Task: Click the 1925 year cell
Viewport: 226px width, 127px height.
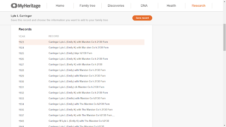Action: tap(21, 53)
